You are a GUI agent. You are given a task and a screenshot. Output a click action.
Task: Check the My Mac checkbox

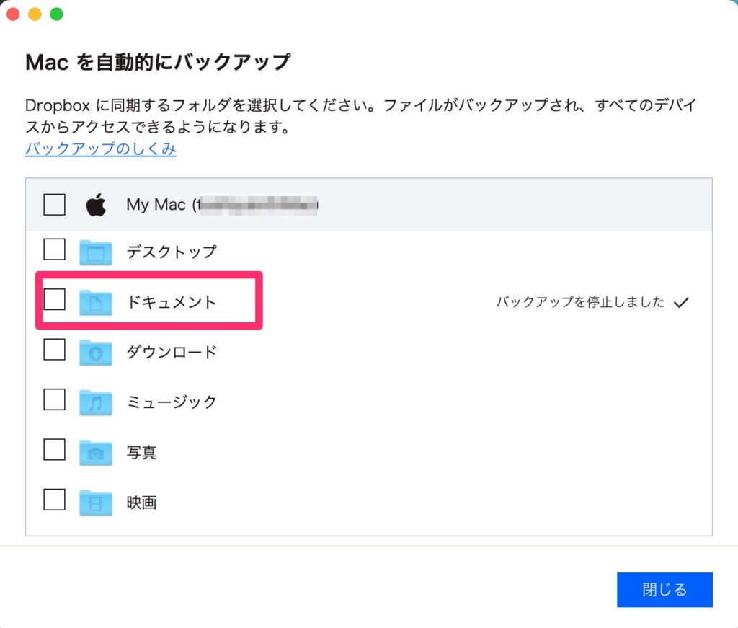(x=55, y=205)
